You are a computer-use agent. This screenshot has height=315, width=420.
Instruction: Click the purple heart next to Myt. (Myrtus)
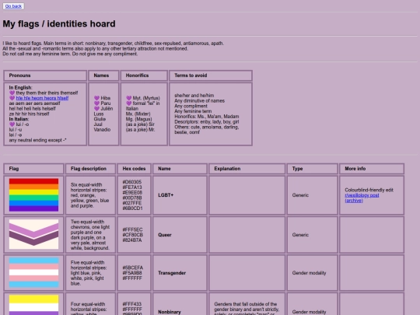click(129, 98)
